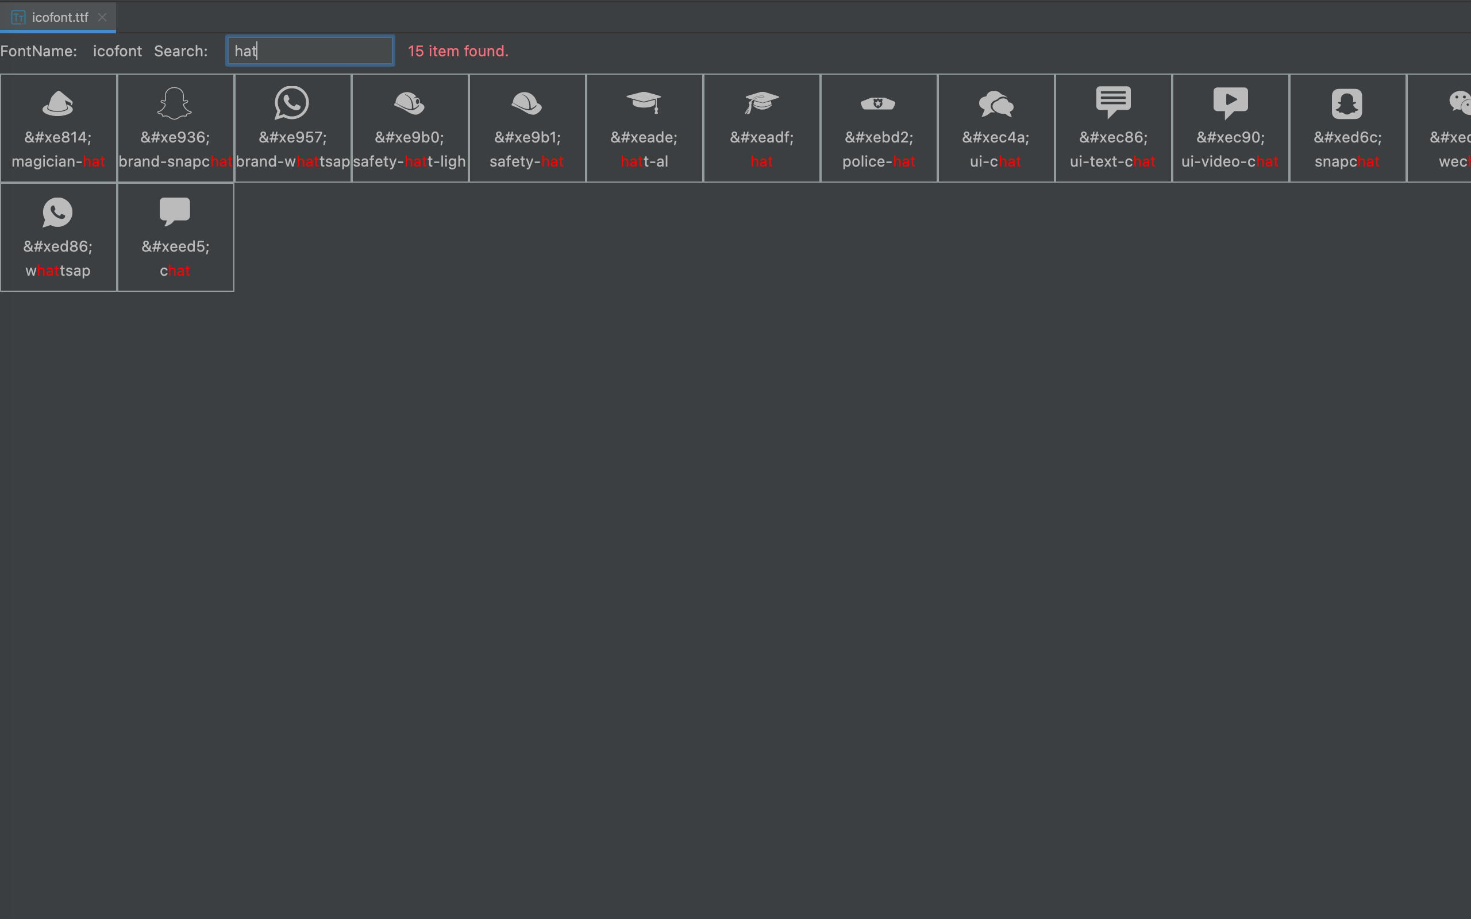Select the tilted graduation hat icon
This screenshot has height=919, width=1471.
pyautogui.click(x=761, y=103)
